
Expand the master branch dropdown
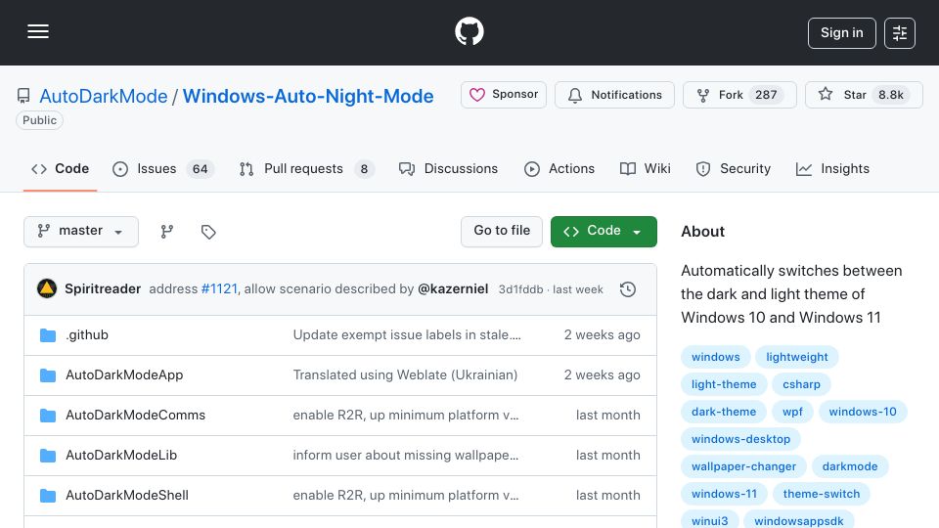(x=81, y=231)
